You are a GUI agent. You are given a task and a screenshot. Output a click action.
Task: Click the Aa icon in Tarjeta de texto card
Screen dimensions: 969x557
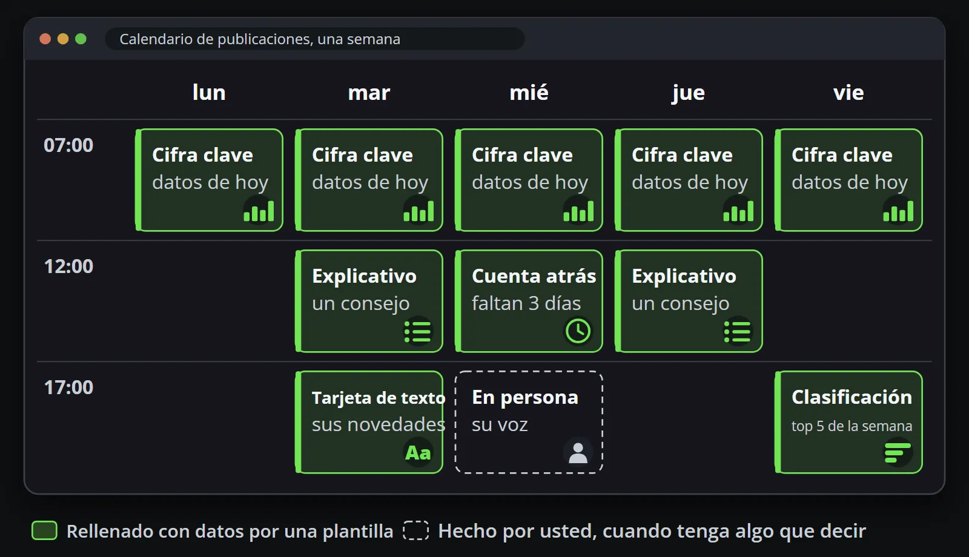point(418,452)
